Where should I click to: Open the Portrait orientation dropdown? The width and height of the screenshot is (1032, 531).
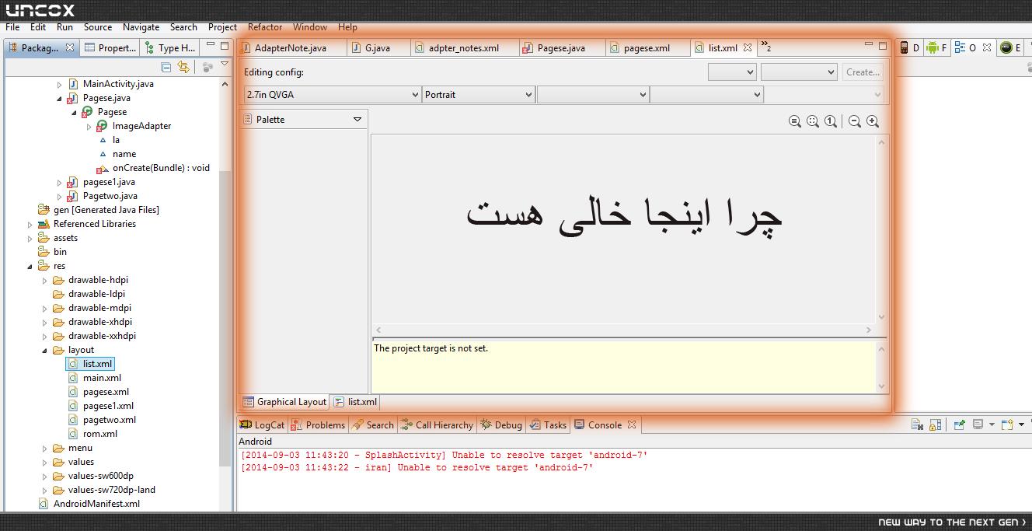(x=479, y=94)
